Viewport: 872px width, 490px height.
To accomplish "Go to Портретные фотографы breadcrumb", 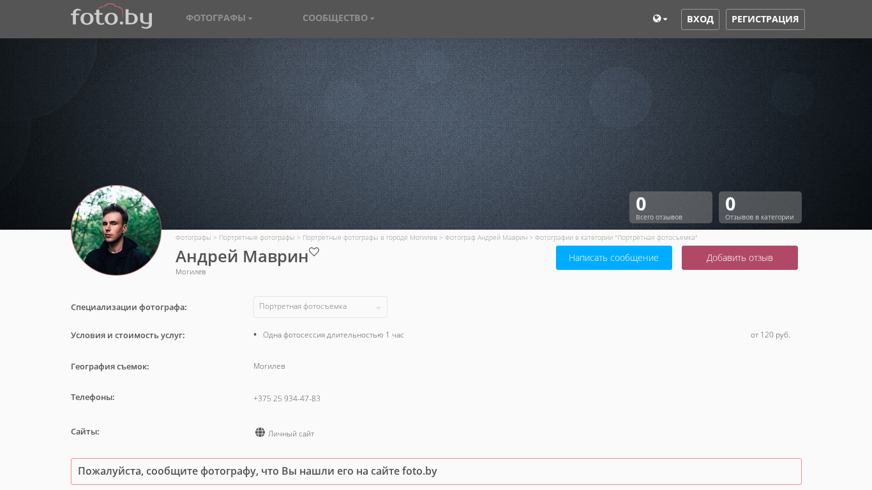I will [257, 237].
